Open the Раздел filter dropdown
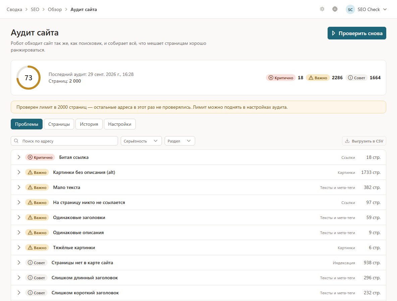The image size is (397, 301). (x=180, y=141)
